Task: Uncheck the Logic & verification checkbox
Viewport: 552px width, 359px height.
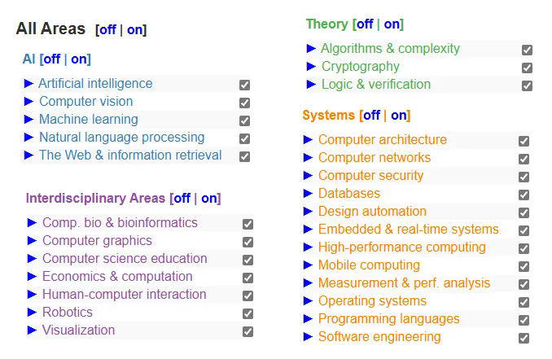Action: (x=527, y=85)
